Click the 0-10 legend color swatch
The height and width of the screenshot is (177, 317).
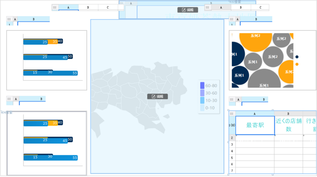[202, 108]
